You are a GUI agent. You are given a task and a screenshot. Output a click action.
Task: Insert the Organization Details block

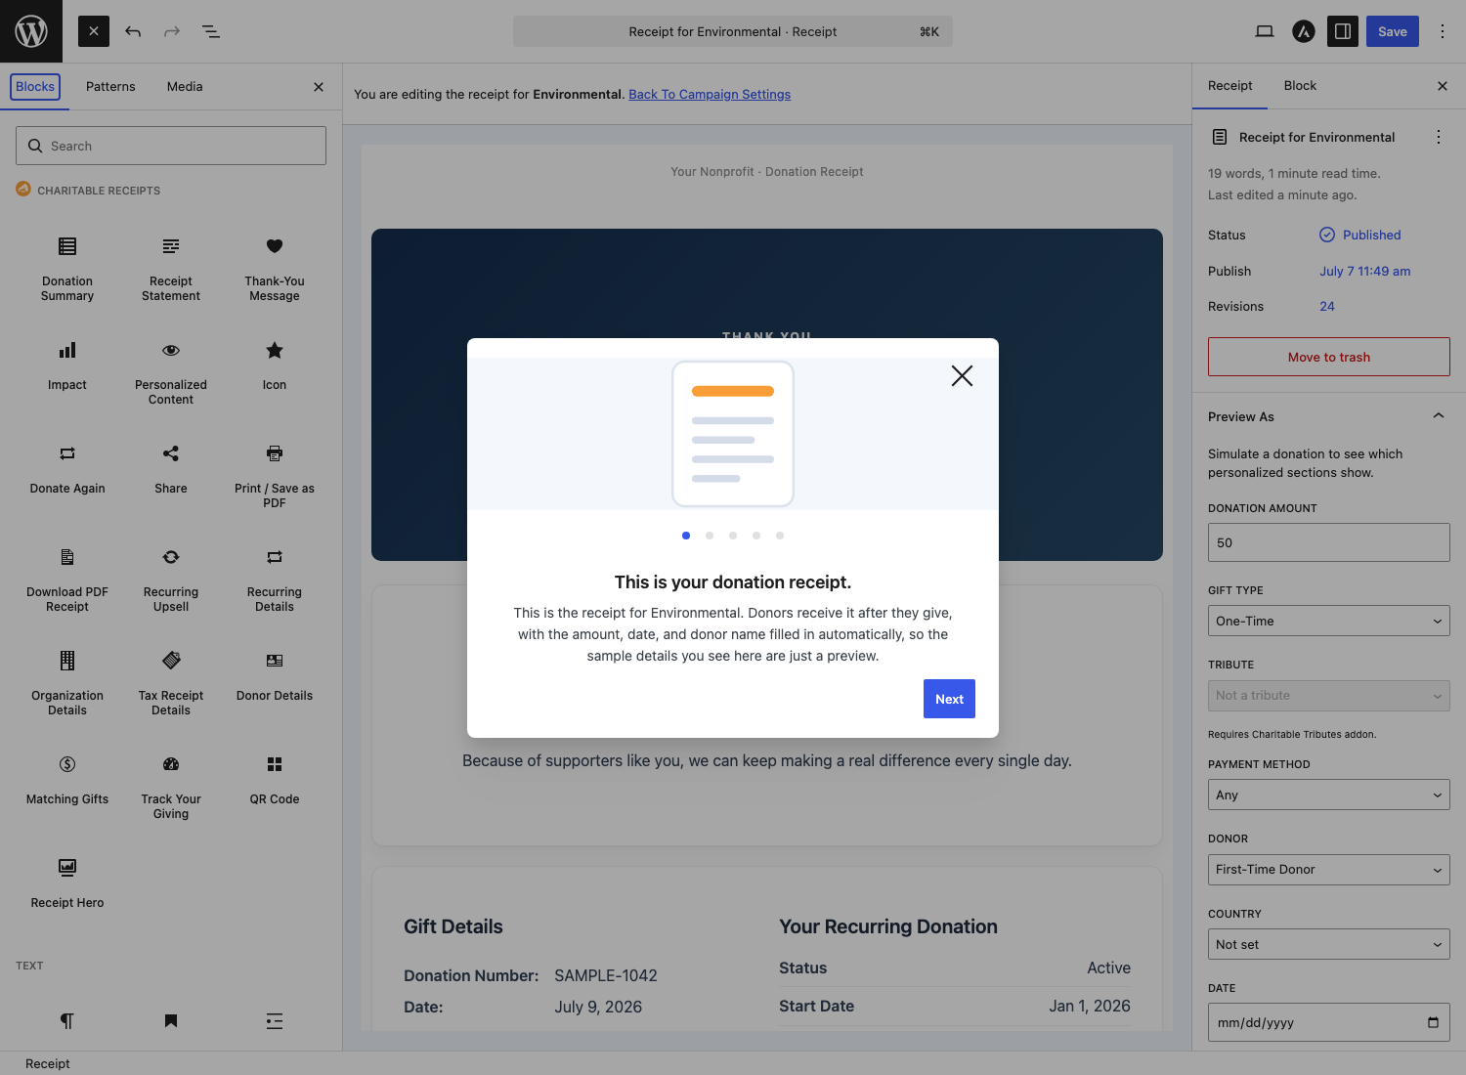point(67,683)
